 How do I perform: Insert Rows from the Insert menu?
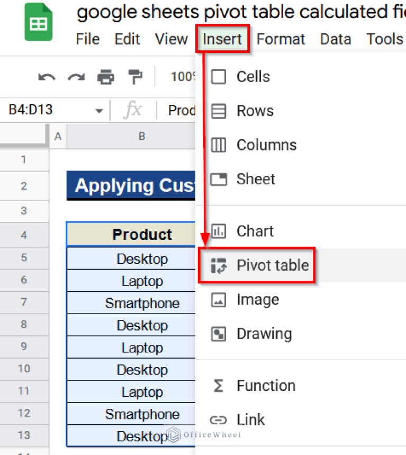pyautogui.click(x=255, y=111)
